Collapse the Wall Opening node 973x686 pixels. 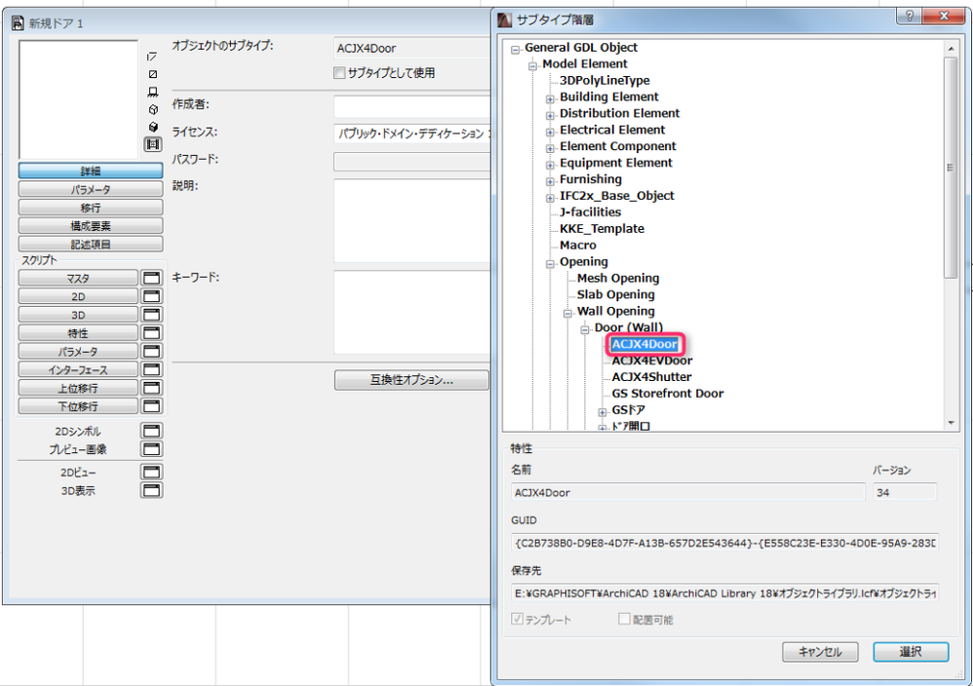coord(567,313)
